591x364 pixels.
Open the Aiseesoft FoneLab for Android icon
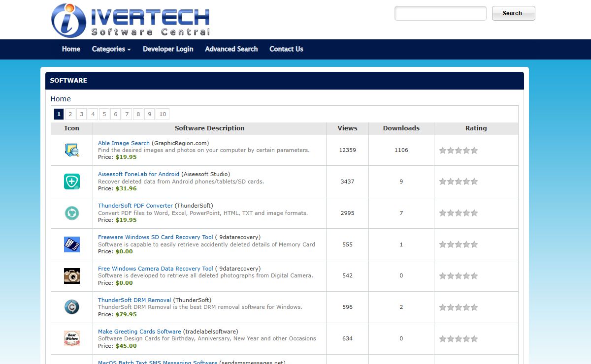pos(72,182)
